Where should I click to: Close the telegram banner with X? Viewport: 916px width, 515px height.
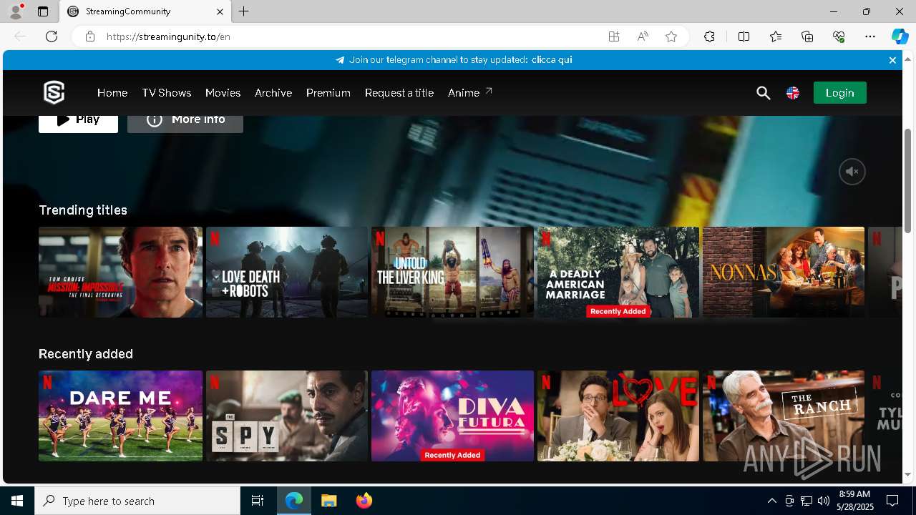coord(892,60)
